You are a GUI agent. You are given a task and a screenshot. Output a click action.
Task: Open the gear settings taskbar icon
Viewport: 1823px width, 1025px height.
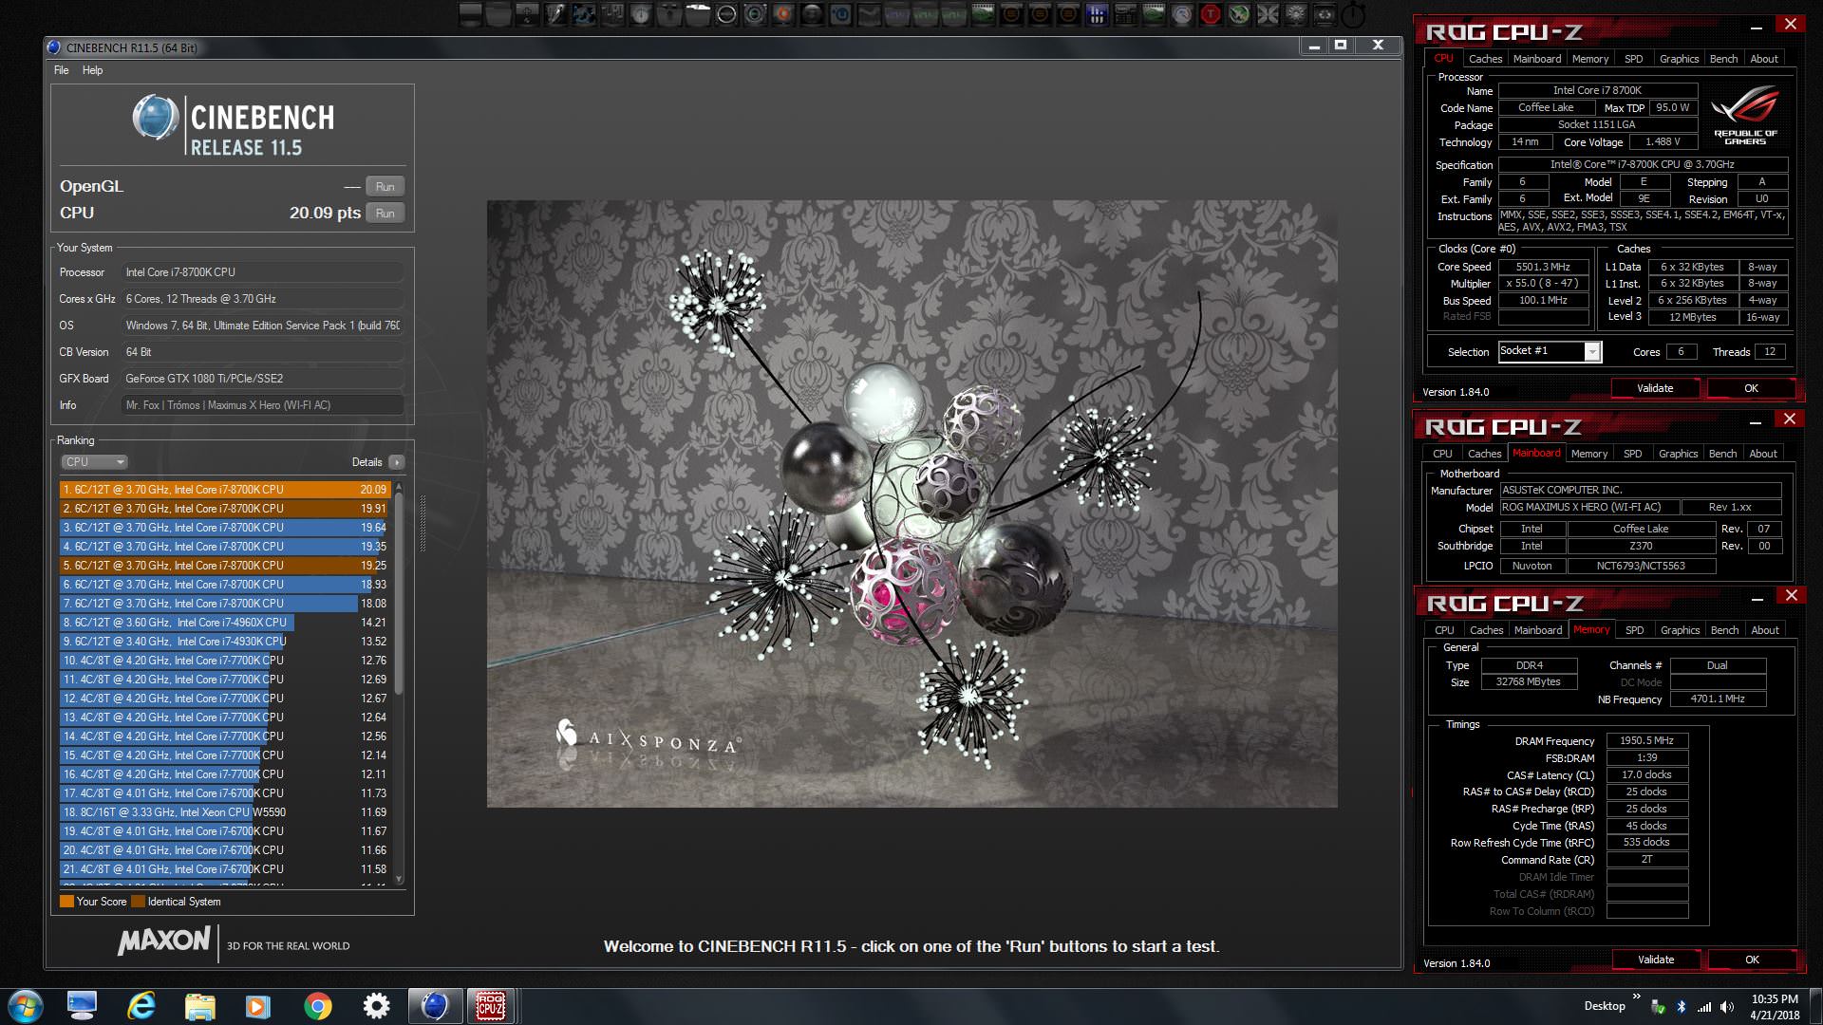(x=376, y=1006)
